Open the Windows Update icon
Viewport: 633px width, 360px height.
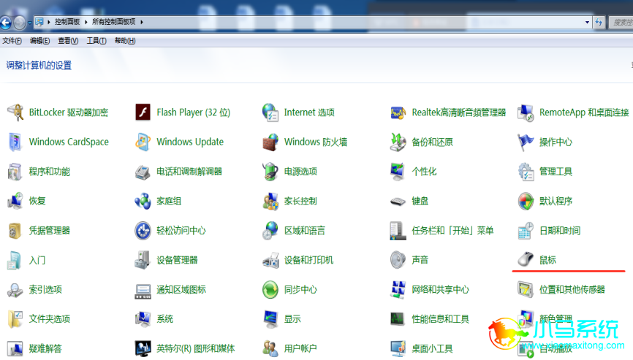(x=143, y=142)
